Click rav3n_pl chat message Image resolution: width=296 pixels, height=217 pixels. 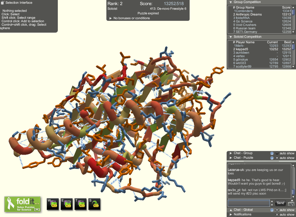257,192
